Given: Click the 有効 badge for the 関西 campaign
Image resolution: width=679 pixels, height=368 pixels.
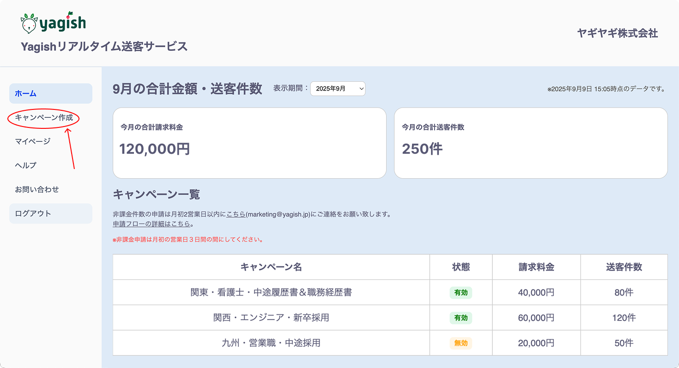Looking at the screenshot, I should [461, 318].
